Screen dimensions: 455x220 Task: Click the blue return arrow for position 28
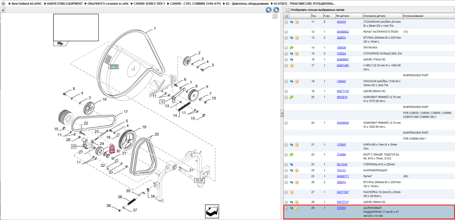coord(291,202)
